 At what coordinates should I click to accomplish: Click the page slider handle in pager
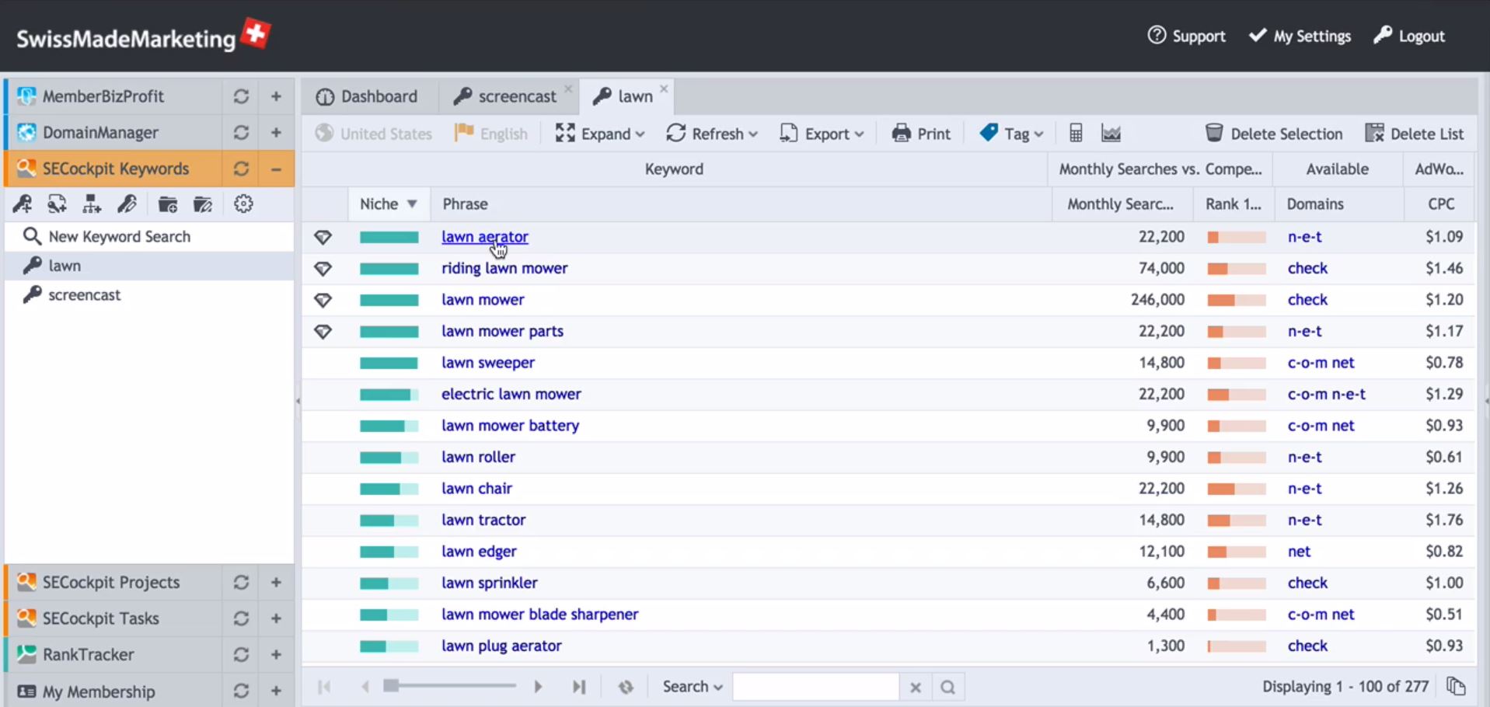tap(392, 685)
